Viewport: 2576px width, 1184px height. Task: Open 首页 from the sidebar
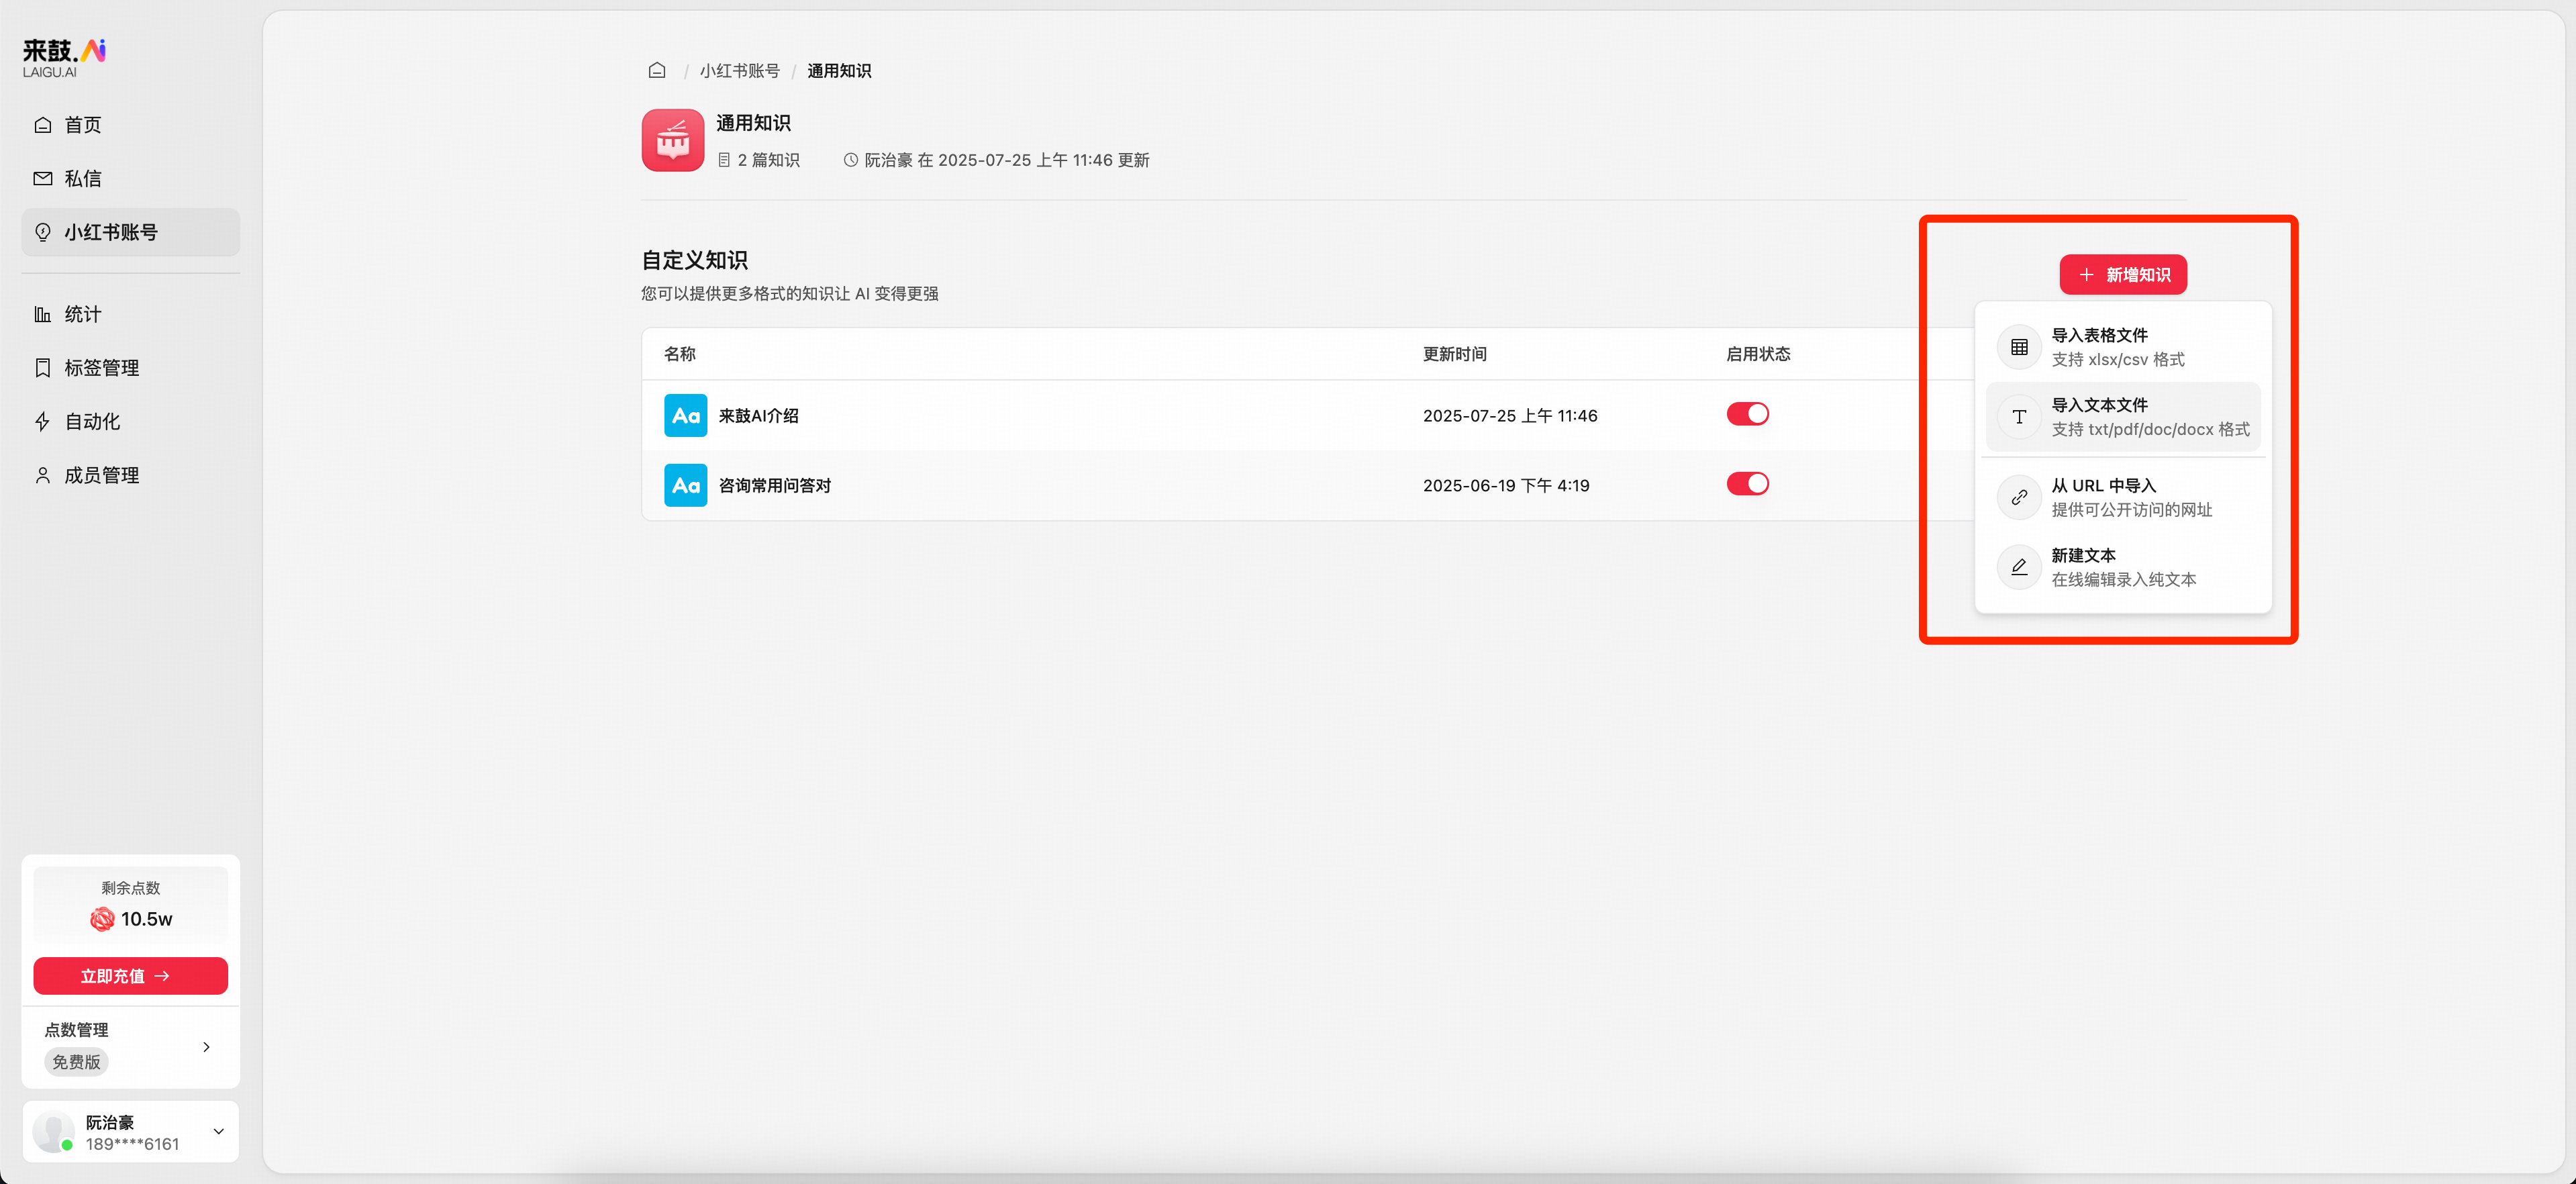[83, 125]
